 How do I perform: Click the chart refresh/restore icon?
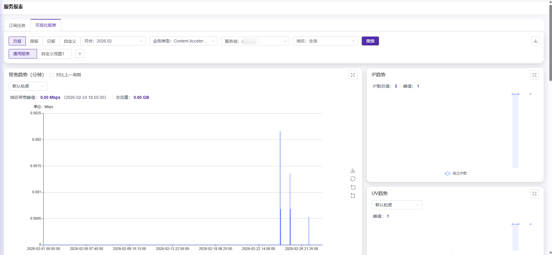(x=353, y=179)
